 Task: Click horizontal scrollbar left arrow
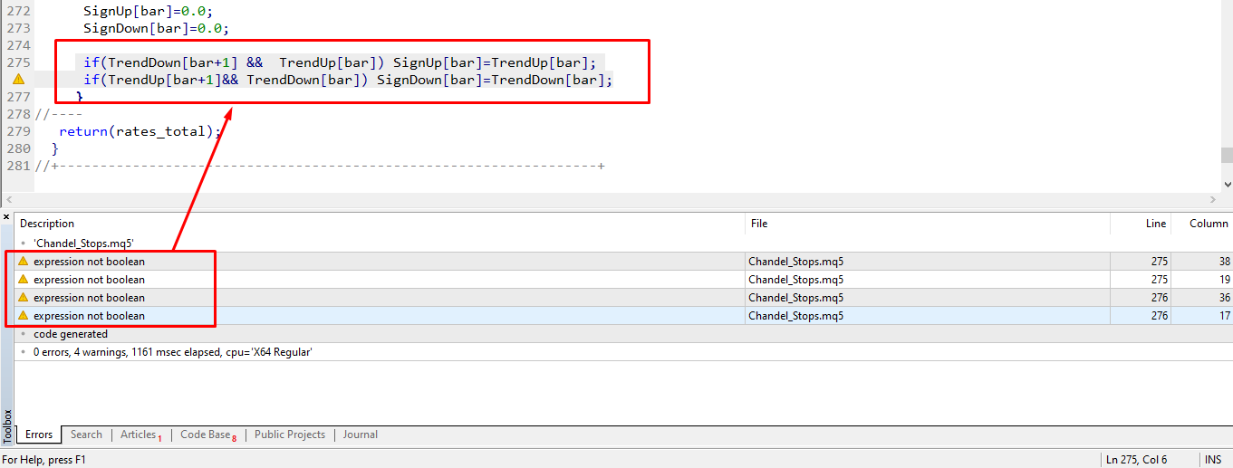9,199
